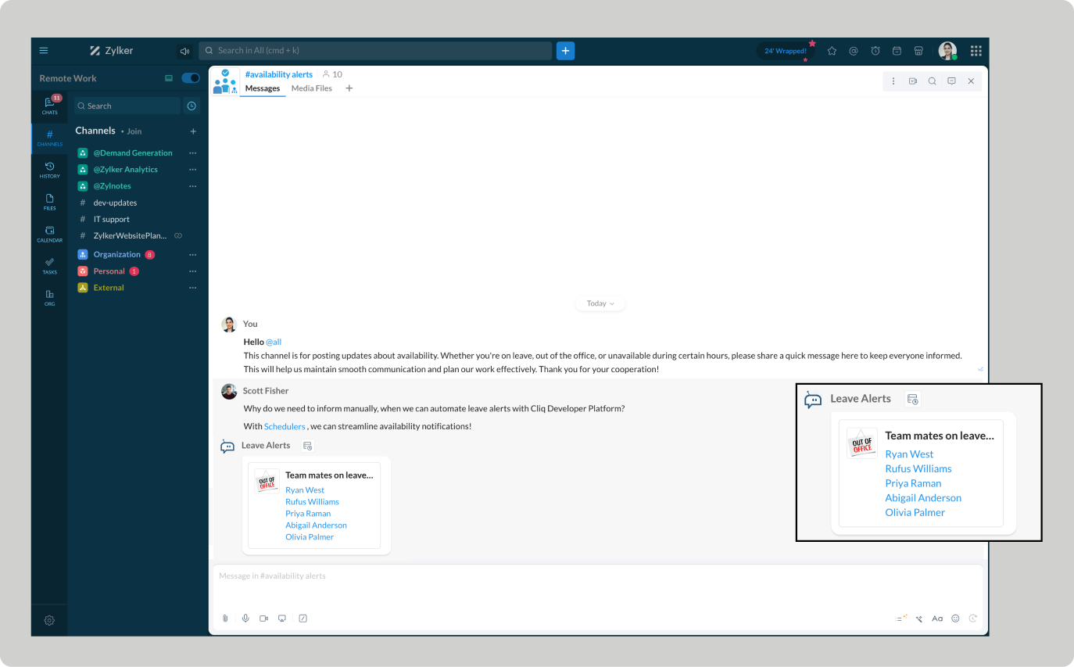1074x667 pixels.
Task: Open the apps grid launcher
Action: coord(976,51)
